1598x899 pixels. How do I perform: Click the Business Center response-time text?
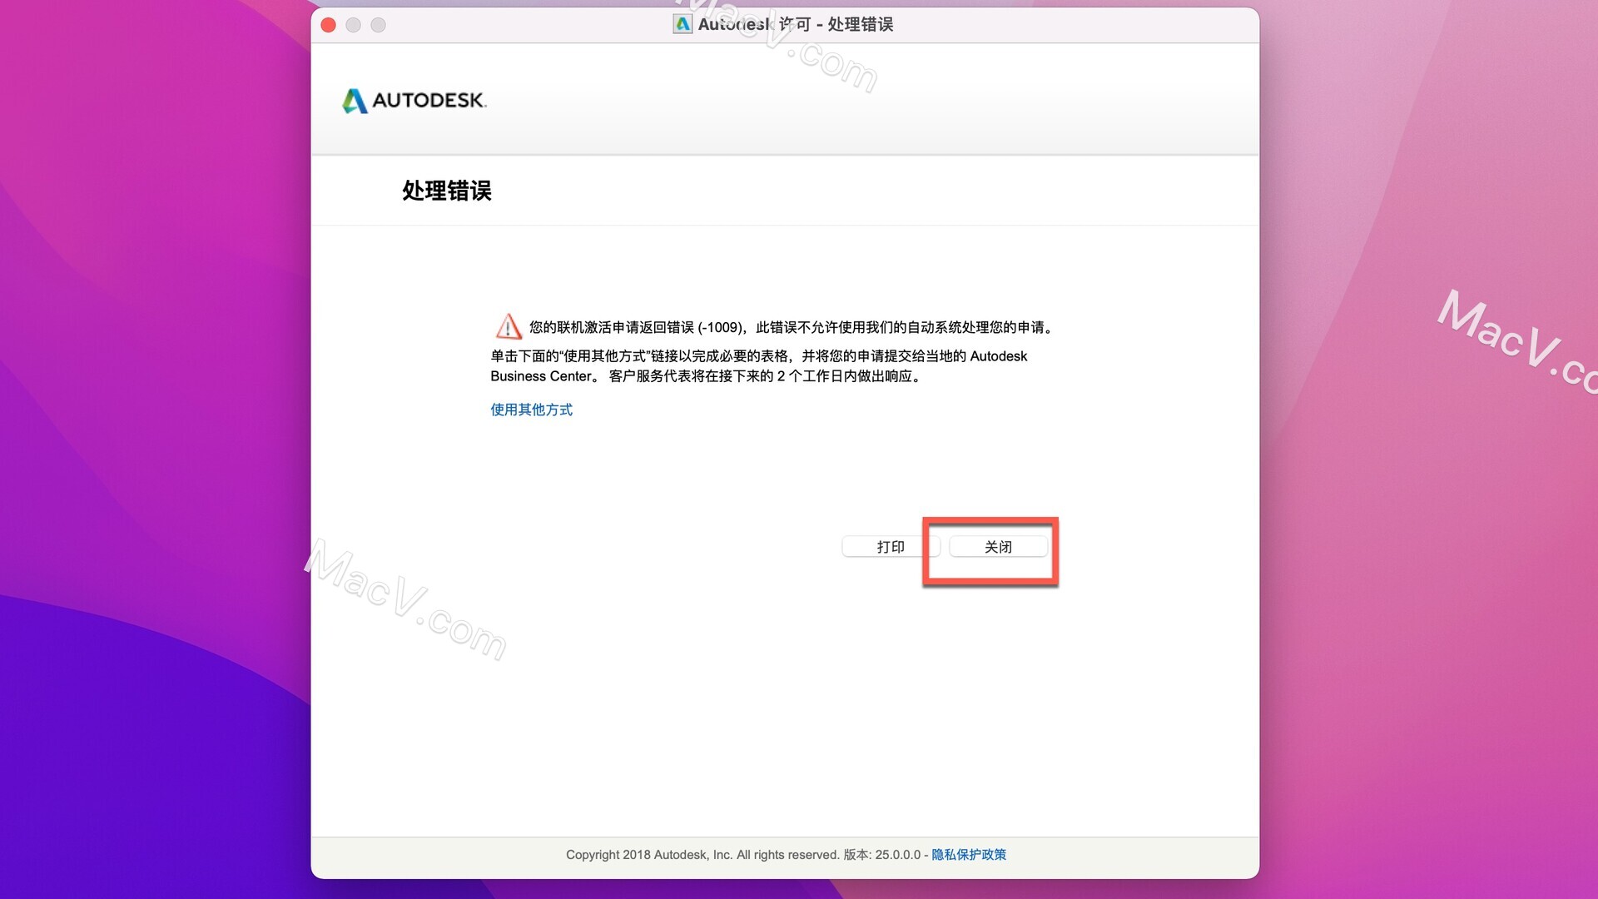click(x=707, y=376)
